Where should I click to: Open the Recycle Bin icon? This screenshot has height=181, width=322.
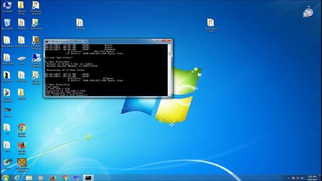7,24
